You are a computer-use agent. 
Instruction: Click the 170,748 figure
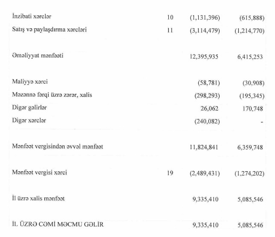coord(252,109)
